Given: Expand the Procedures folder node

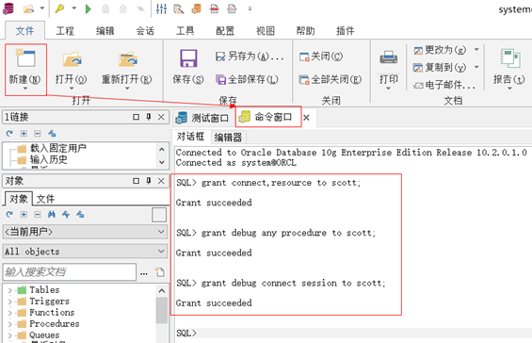Looking at the screenshot, I should (9, 324).
